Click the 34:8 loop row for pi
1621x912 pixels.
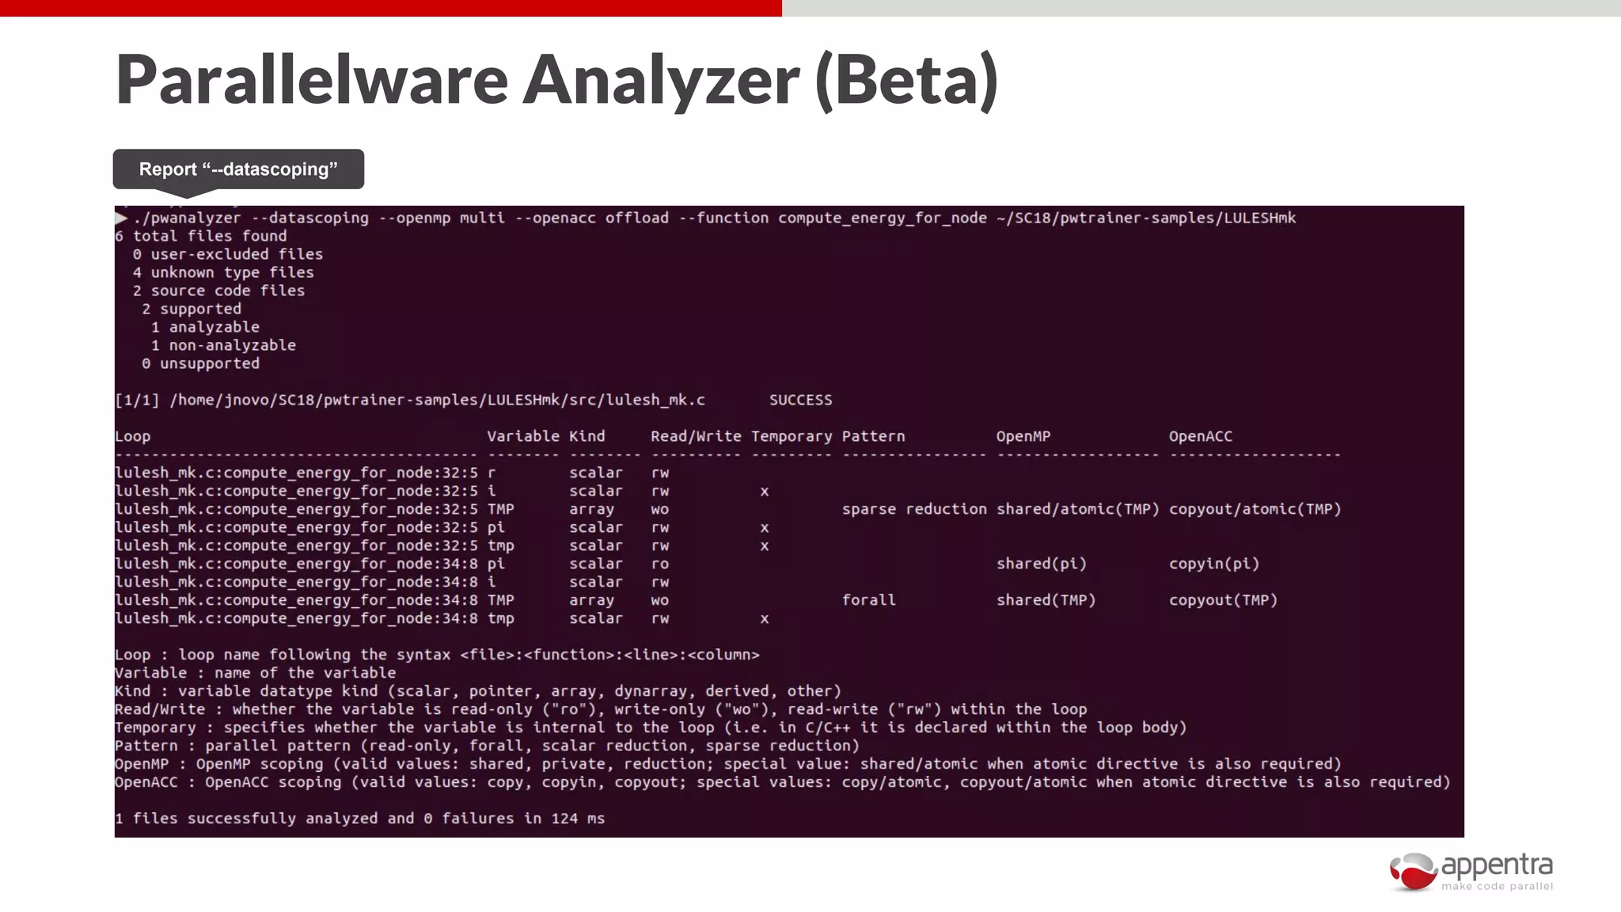click(x=687, y=564)
